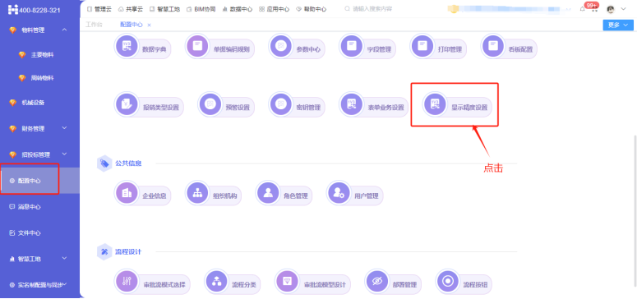
Task: Close the 配置中心 tab
Action: coord(149,25)
